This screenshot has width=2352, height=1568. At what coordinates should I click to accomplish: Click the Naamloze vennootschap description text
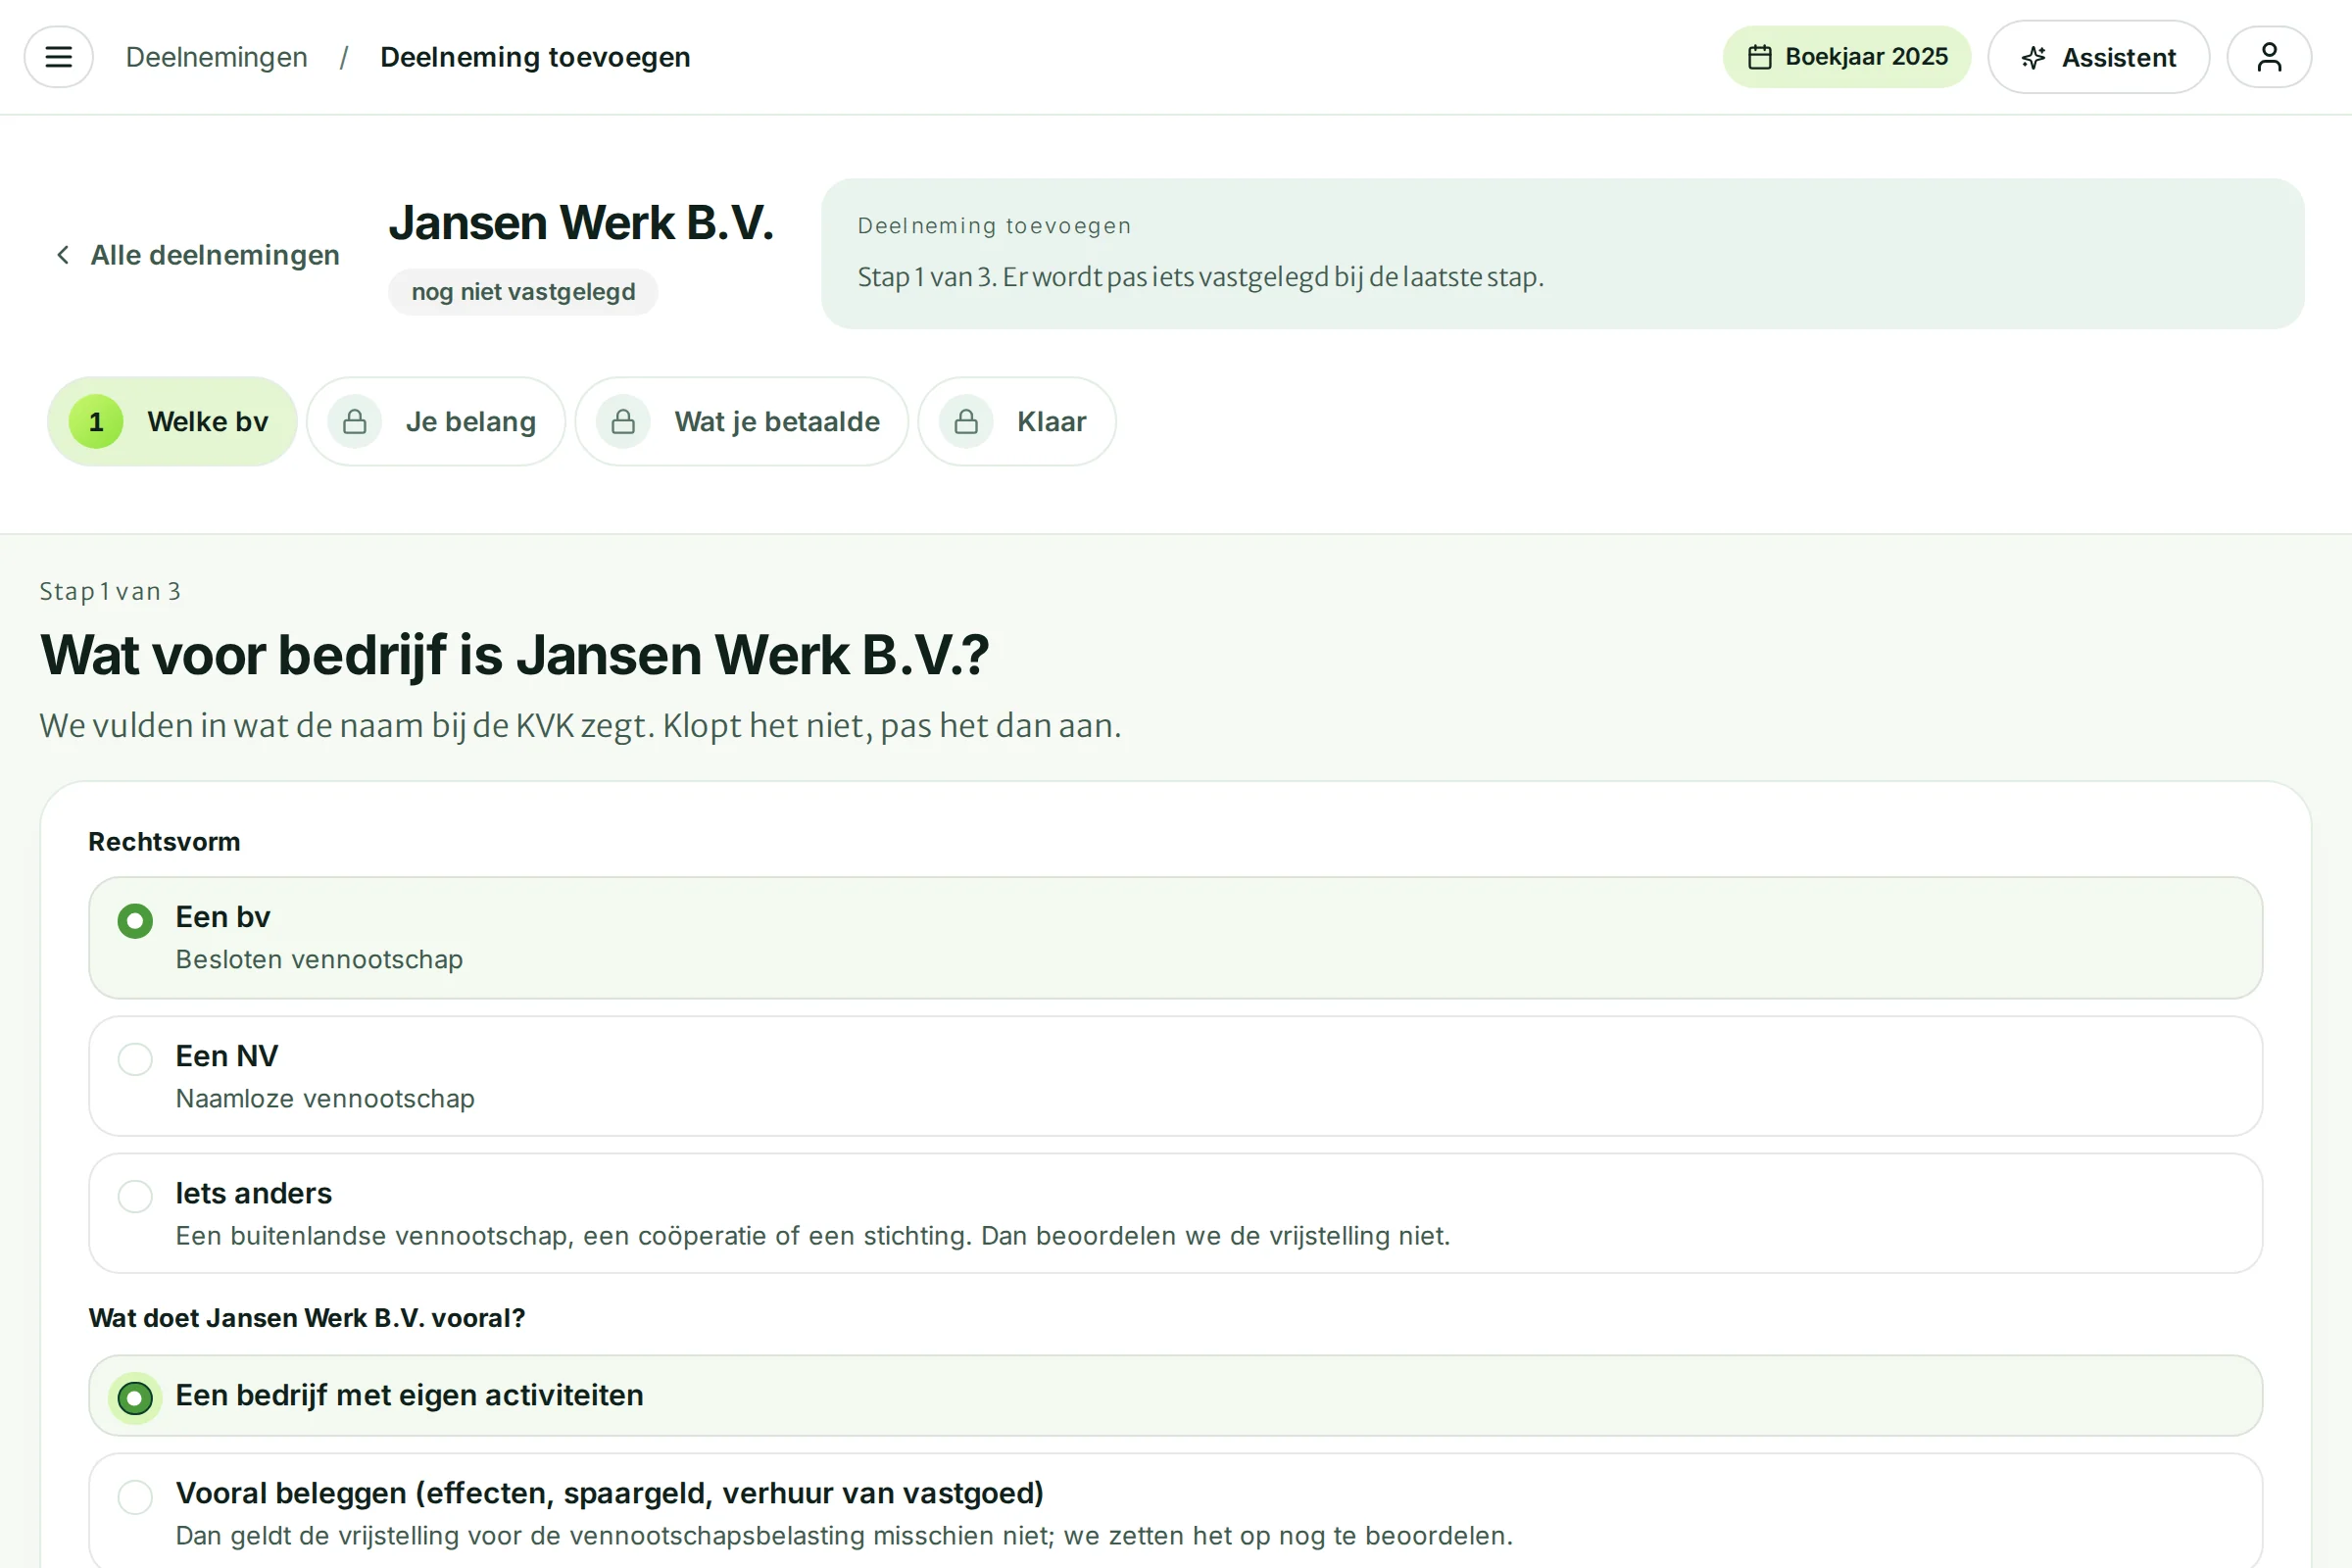(325, 1099)
